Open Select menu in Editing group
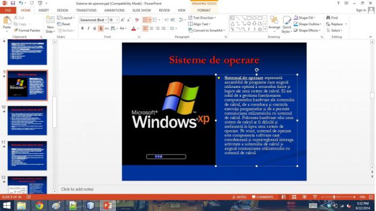 coord(334,30)
